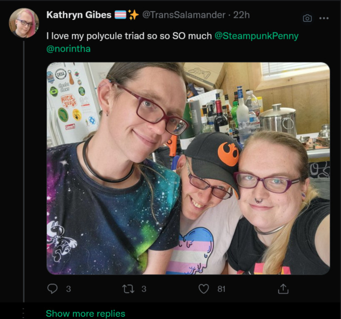The image size is (341, 319).
Task: Click the sparkles emoji beside the name
Action: click(133, 15)
